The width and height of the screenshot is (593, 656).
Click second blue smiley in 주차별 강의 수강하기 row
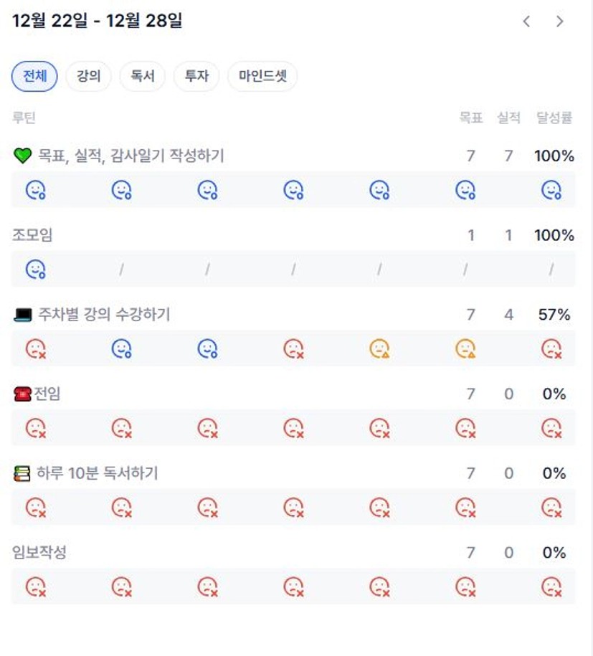(x=207, y=349)
